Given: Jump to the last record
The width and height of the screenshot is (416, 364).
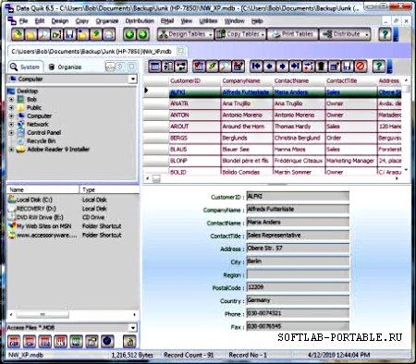Looking at the screenshot, I should (295, 67).
